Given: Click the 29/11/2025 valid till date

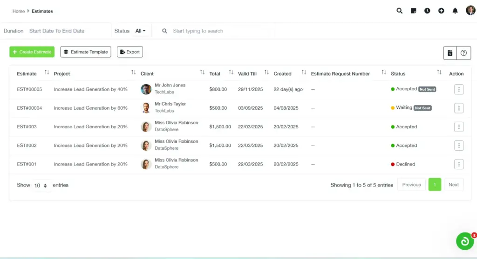Looking at the screenshot, I should point(250,89).
